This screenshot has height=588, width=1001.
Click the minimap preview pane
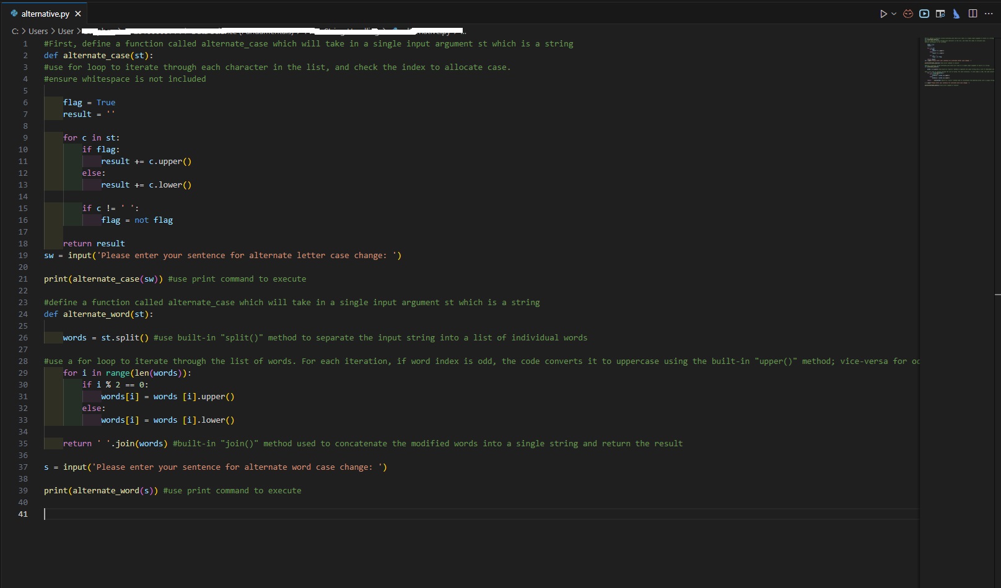coord(958,62)
